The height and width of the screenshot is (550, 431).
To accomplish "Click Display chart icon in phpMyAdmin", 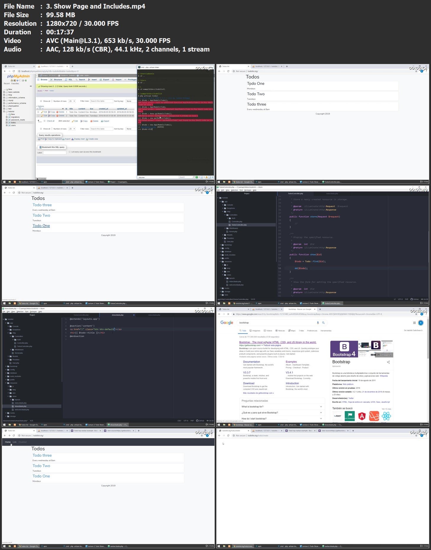I will (72, 139).
